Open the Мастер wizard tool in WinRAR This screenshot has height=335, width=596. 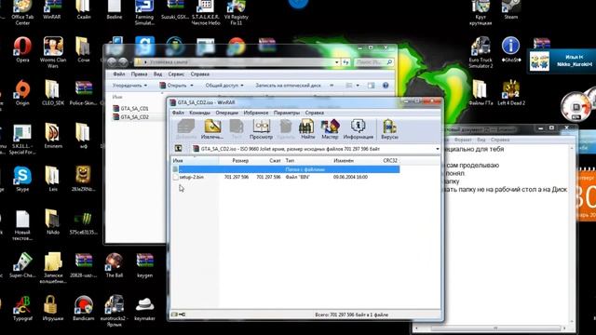pyautogui.click(x=330, y=129)
